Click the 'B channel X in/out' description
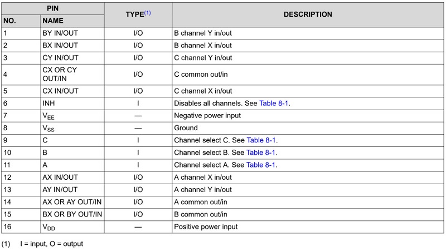The image size is (446, 251). pos(203,46)
